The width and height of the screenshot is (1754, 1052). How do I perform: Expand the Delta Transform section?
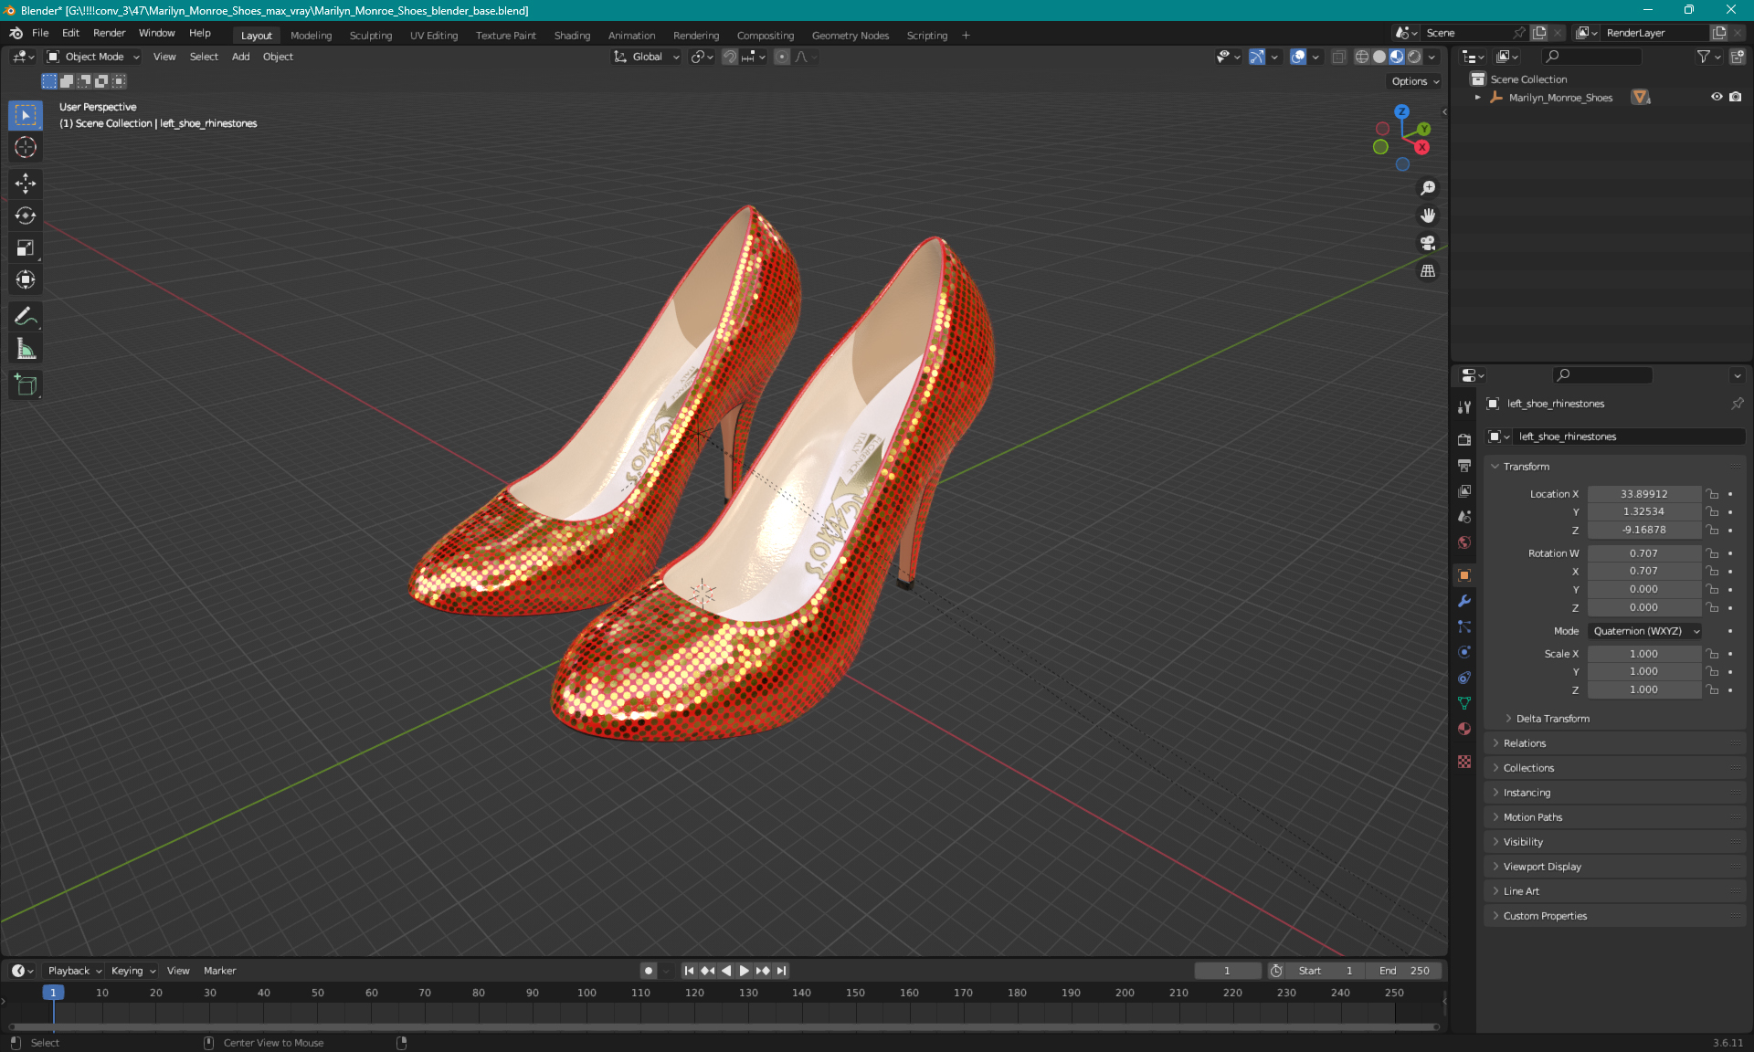1552,719
